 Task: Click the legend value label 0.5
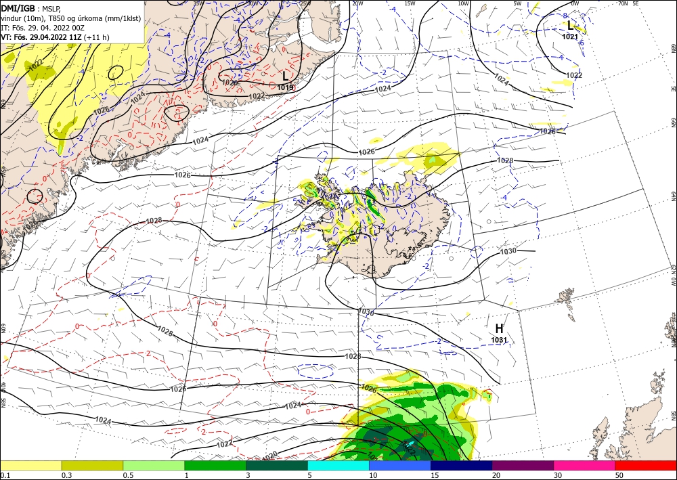coord(128,475)
